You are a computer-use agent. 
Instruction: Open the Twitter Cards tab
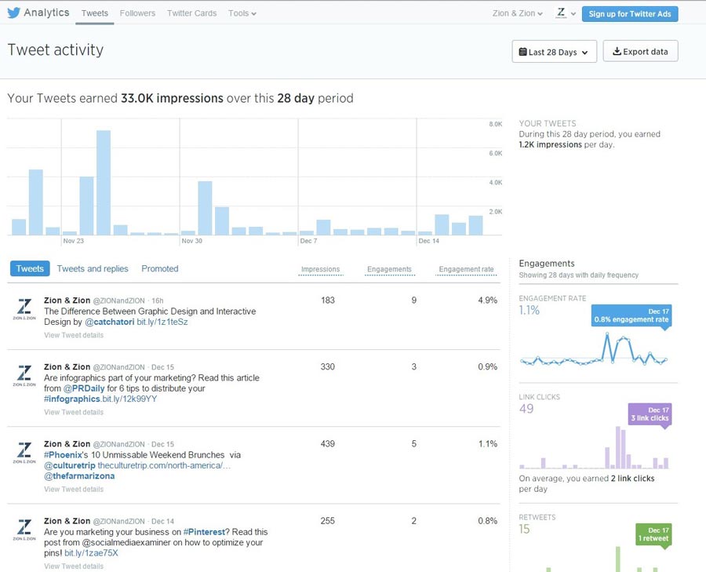192,13
